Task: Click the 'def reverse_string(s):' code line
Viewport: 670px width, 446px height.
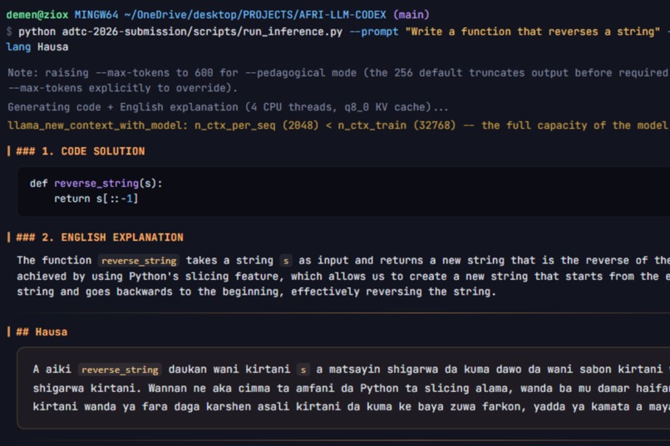Action: [96, 184]
